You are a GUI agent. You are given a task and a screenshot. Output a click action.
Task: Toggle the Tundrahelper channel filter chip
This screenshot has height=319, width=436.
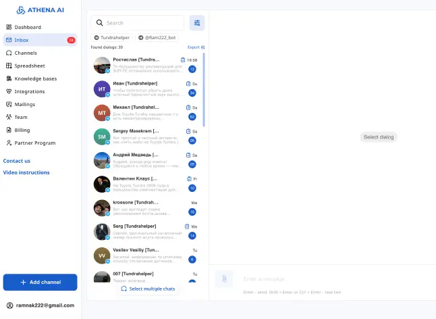tap(111, 38)
